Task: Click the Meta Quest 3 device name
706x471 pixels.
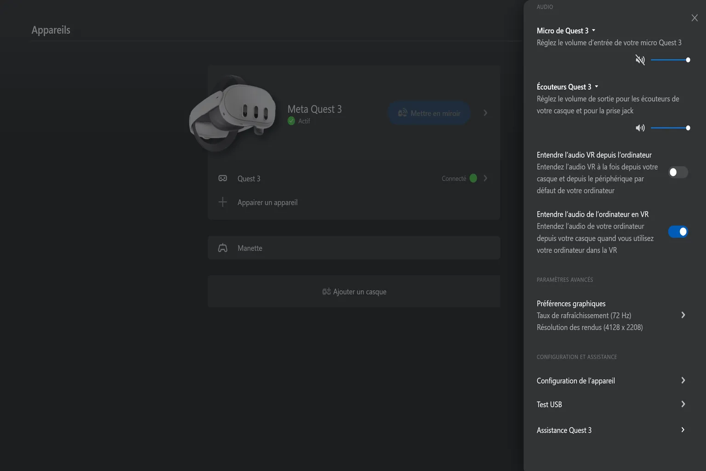Action: coord(314,109)
